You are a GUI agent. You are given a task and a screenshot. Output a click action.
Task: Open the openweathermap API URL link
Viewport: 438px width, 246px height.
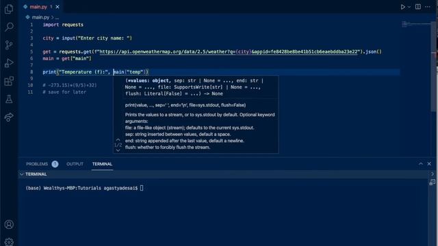[229, 52]
